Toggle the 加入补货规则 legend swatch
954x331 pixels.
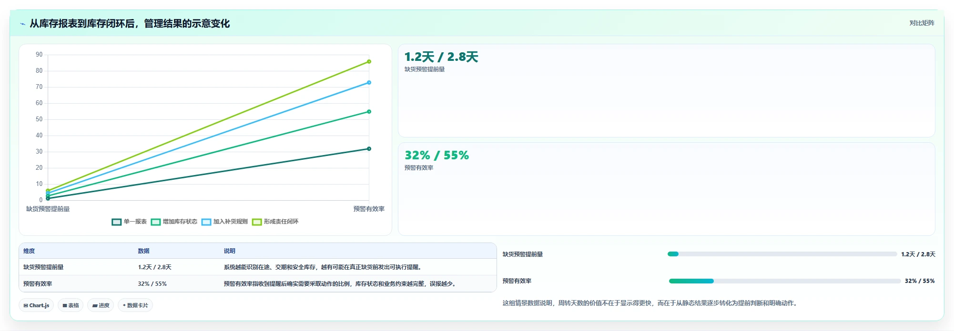(206, 222)
